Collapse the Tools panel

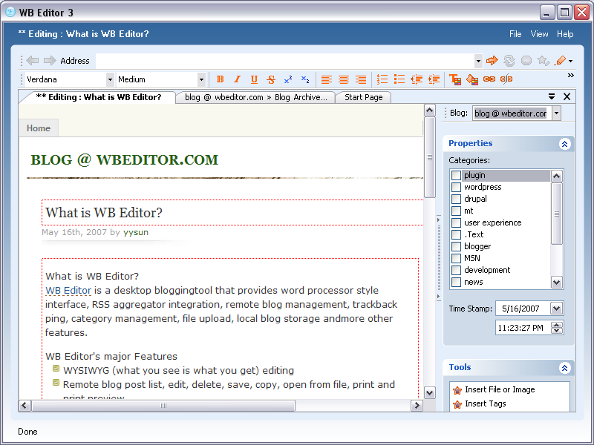point(564,368)
